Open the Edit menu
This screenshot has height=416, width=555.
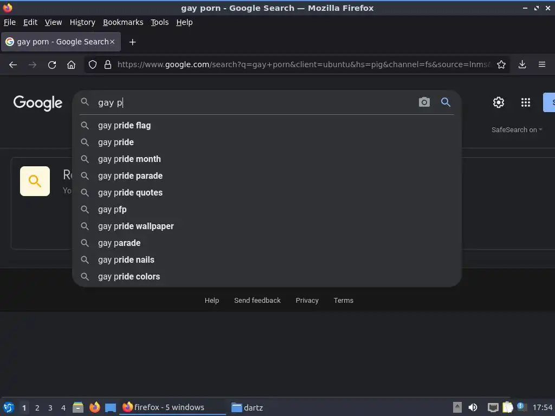pos(30,22)
